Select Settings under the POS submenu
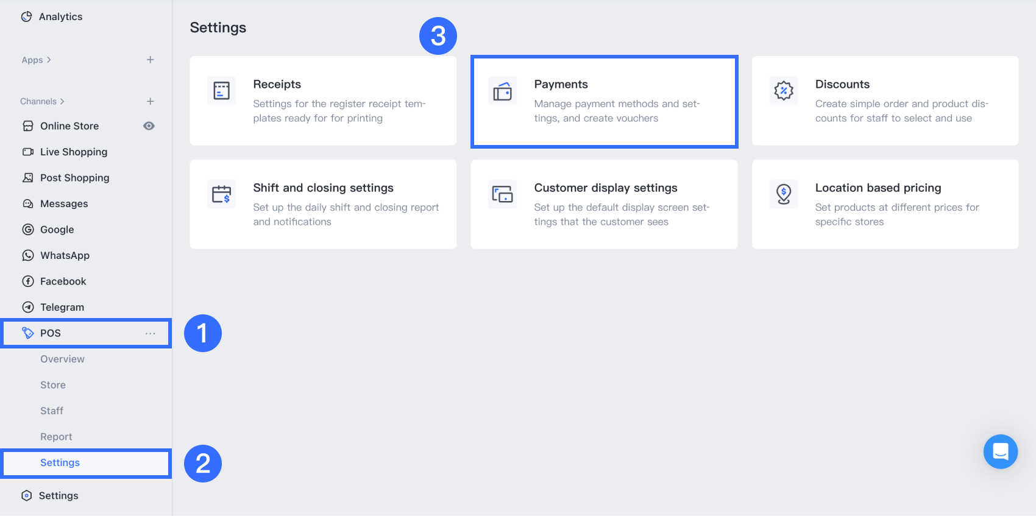 (60, 463)
